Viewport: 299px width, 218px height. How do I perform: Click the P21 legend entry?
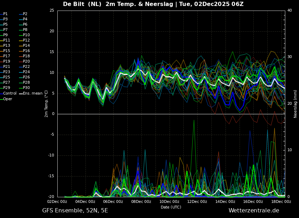[7, 67]
